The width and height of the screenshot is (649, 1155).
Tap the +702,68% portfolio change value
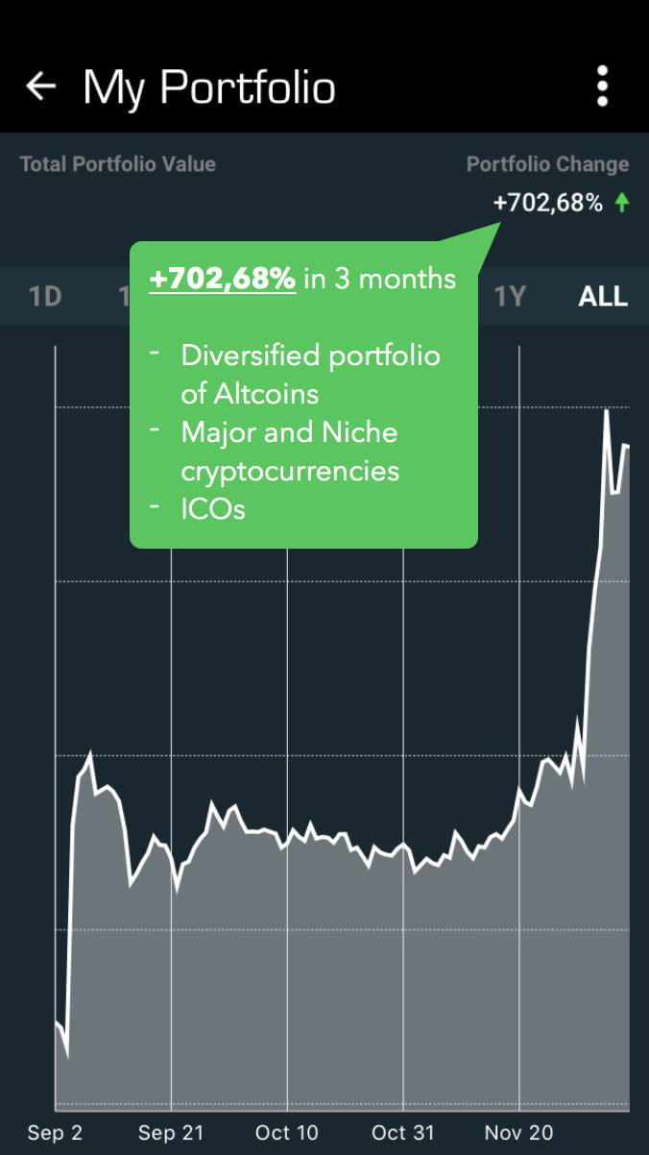(x=547, y=203)
